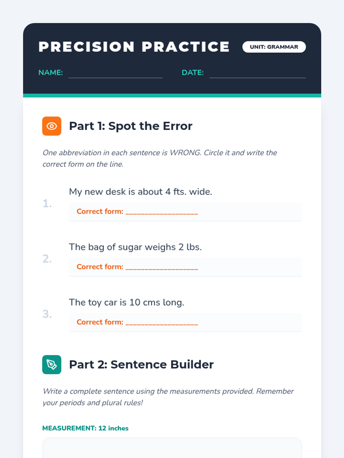Click the question number 2.
Screen dimensions: 344x458
[x=47, y=259]
